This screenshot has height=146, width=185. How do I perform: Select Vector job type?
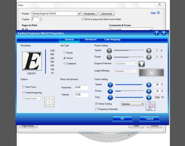(x=64, y=58)
